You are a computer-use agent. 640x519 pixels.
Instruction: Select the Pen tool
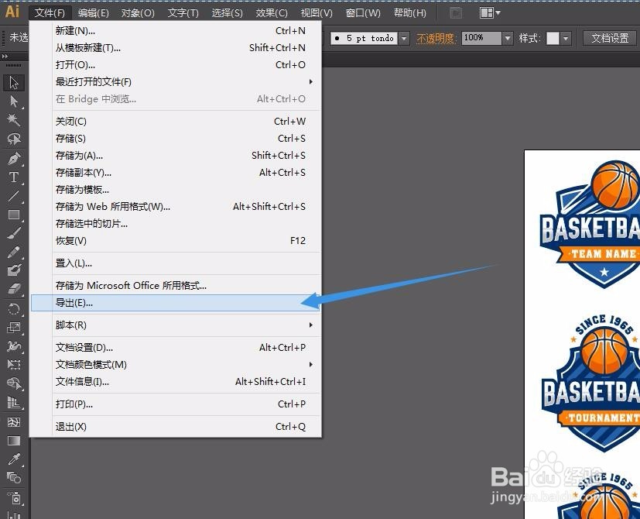pos(14,158)
